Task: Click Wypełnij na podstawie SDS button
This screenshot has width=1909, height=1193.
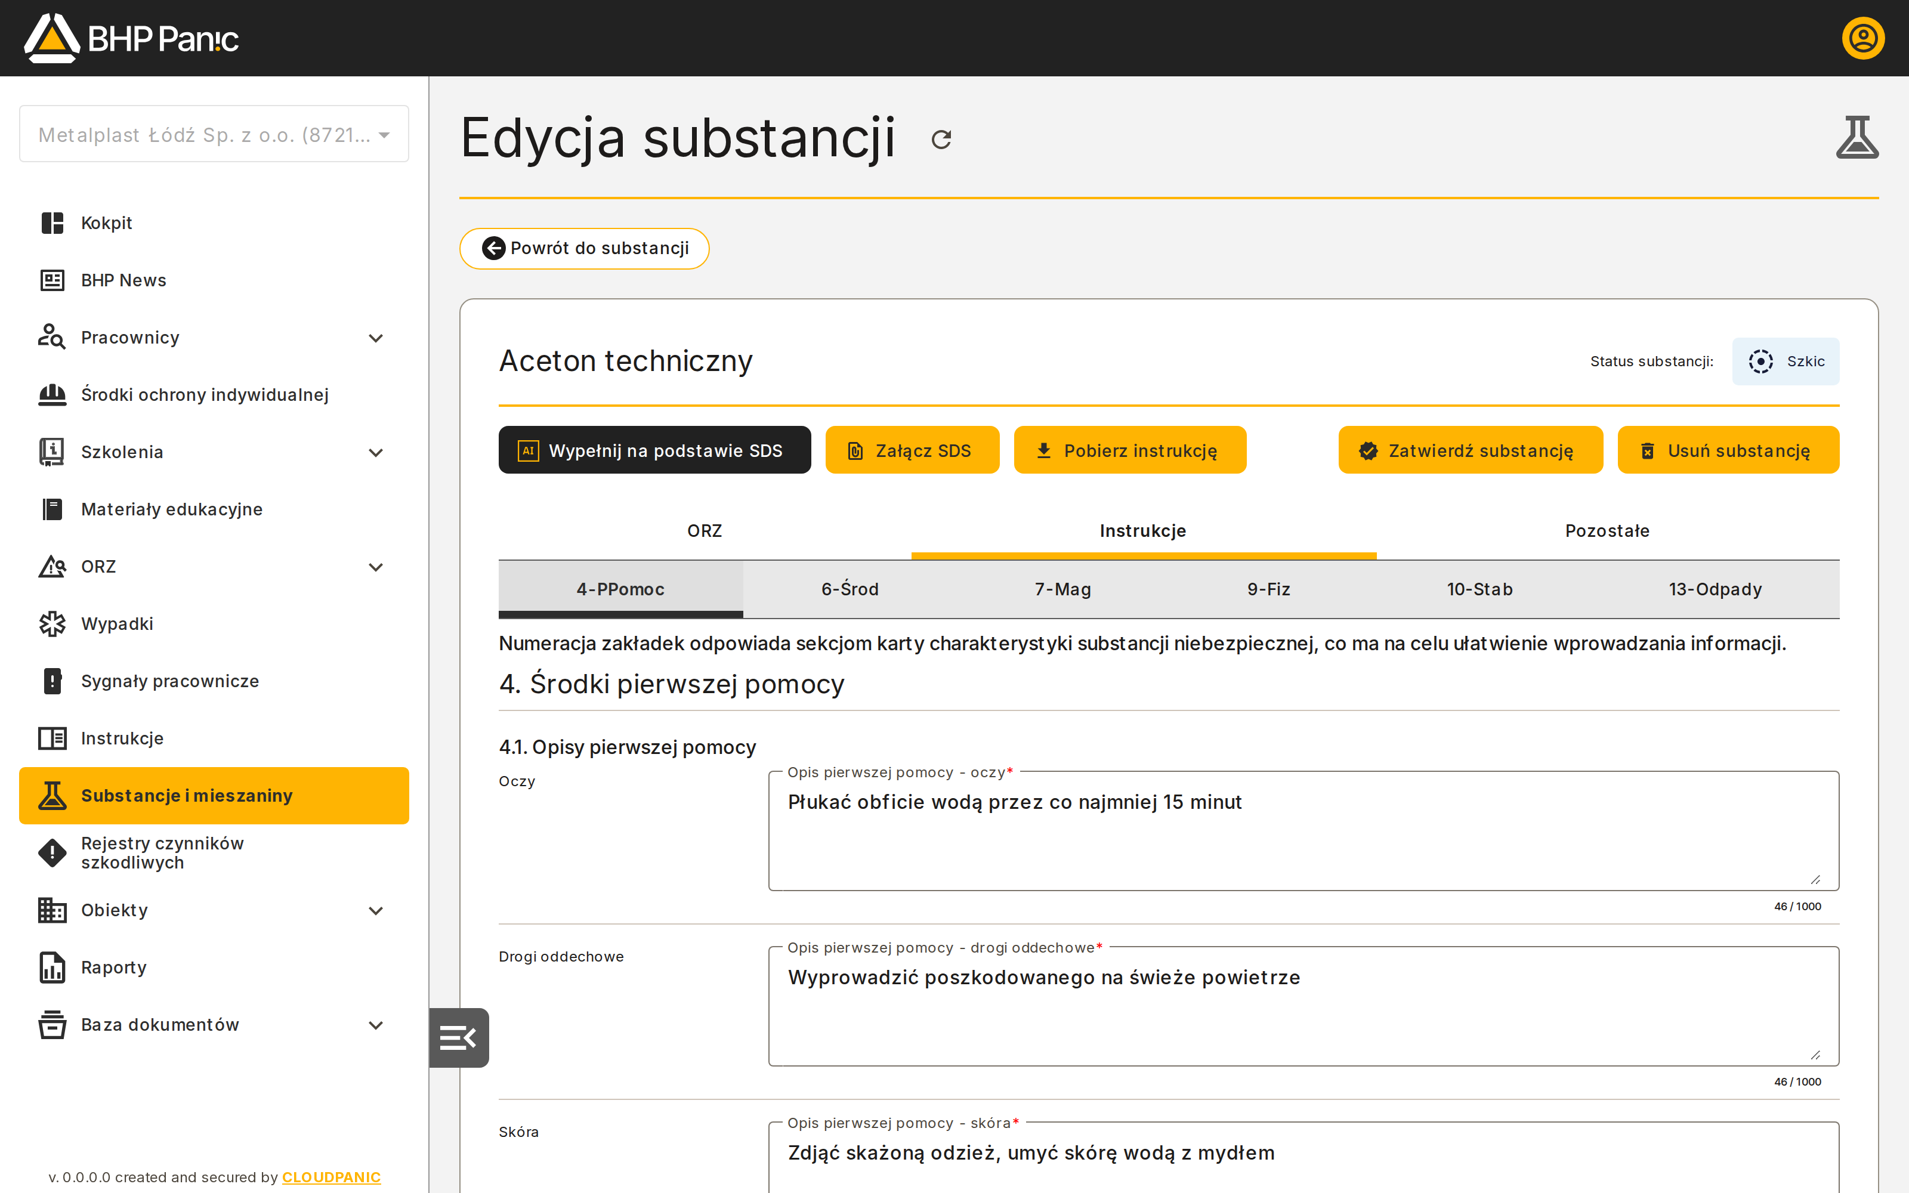Action: (655, 450)
